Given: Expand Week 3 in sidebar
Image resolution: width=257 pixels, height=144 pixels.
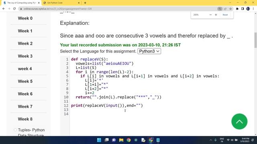Looking at the screenshot, I should click(25, 56).
